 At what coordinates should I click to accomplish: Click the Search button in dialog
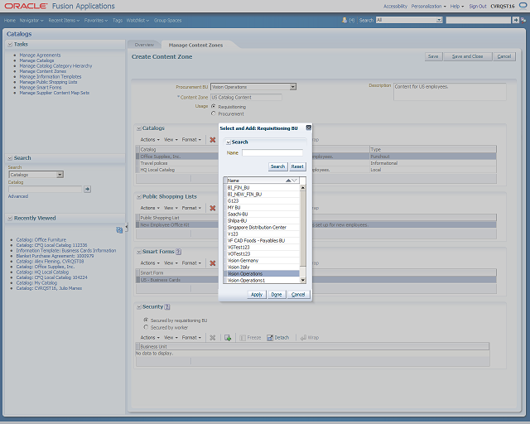pyautogui.click(x=278, y=166)
